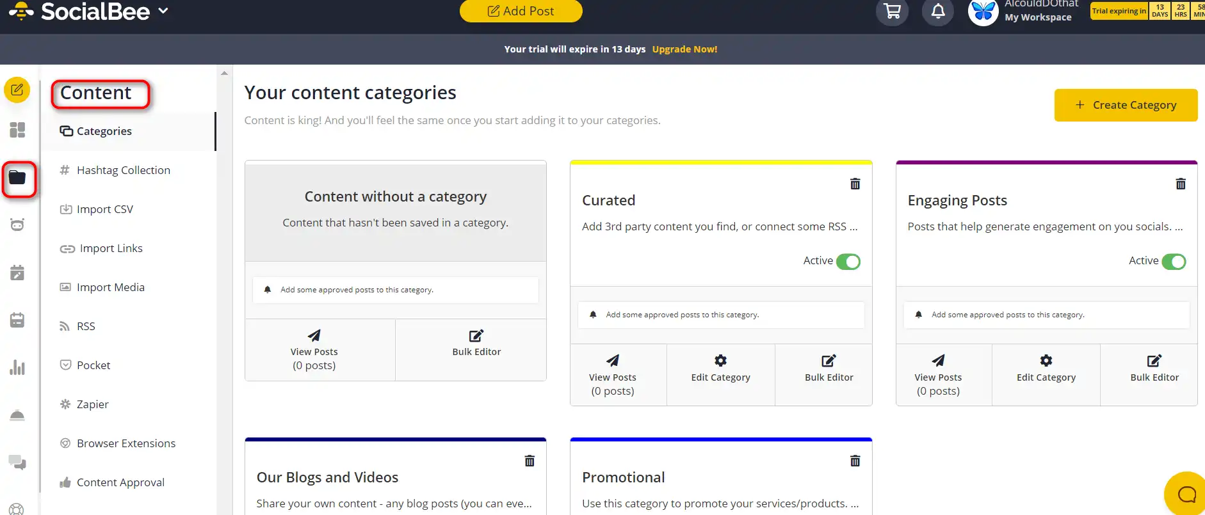Toggle the Curated category Active switch

[848, 262]
